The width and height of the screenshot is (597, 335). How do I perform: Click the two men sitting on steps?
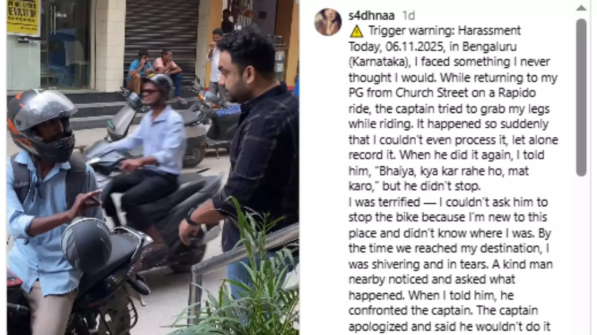(x=153, y=71)
